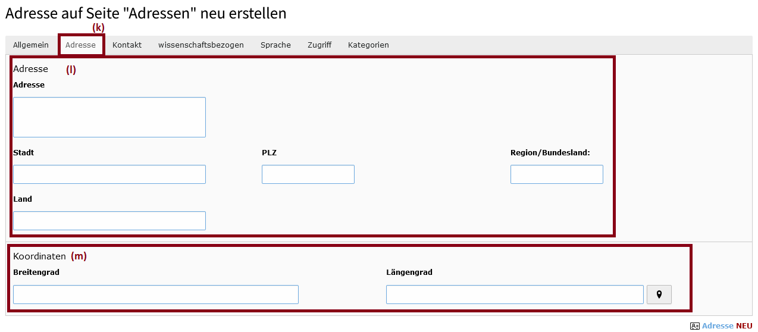The width and height of the screenshot is (758, 332).
Task: Click inside the Längengrad input field
Action: (x=515, y=295)
